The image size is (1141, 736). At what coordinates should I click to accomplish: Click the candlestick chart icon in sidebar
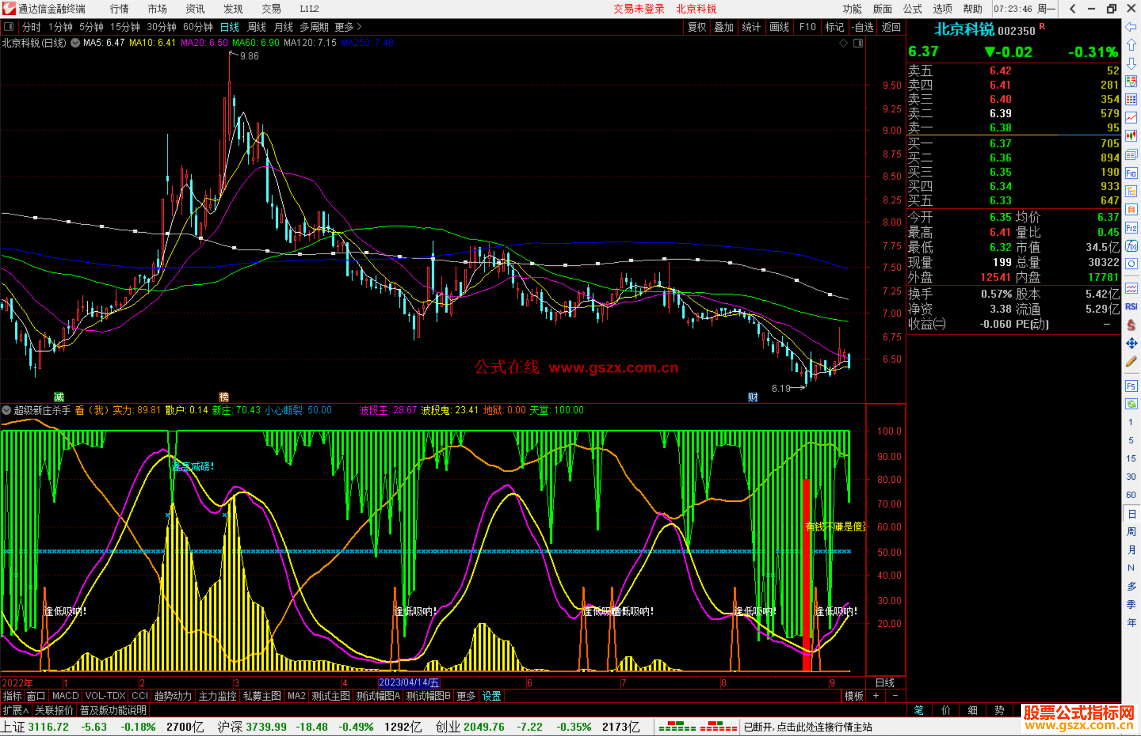1131,136
